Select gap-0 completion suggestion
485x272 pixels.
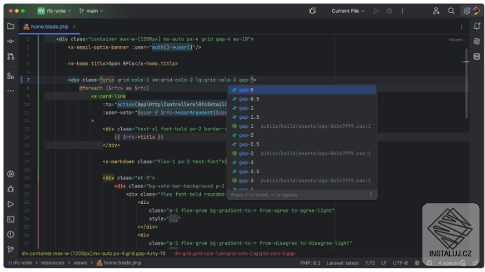coord(302,90)
